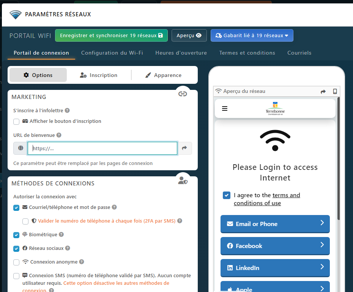
Task: Click the share arrow in network preview bar
Action: [x=323, y=91]
